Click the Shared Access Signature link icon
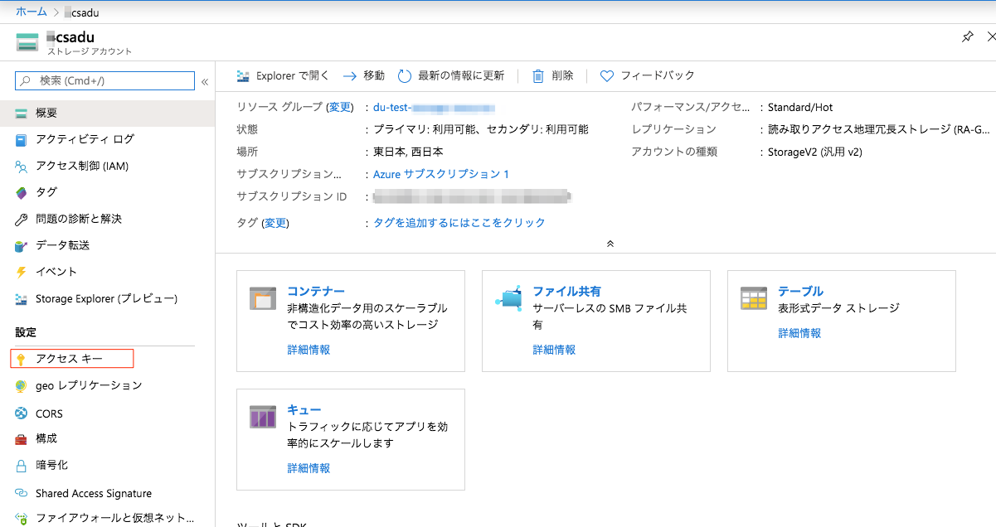The height and width of the screenshot is (527, 996). click(22, 493)
